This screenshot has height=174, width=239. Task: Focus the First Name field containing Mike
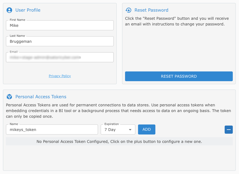point(60,25)
